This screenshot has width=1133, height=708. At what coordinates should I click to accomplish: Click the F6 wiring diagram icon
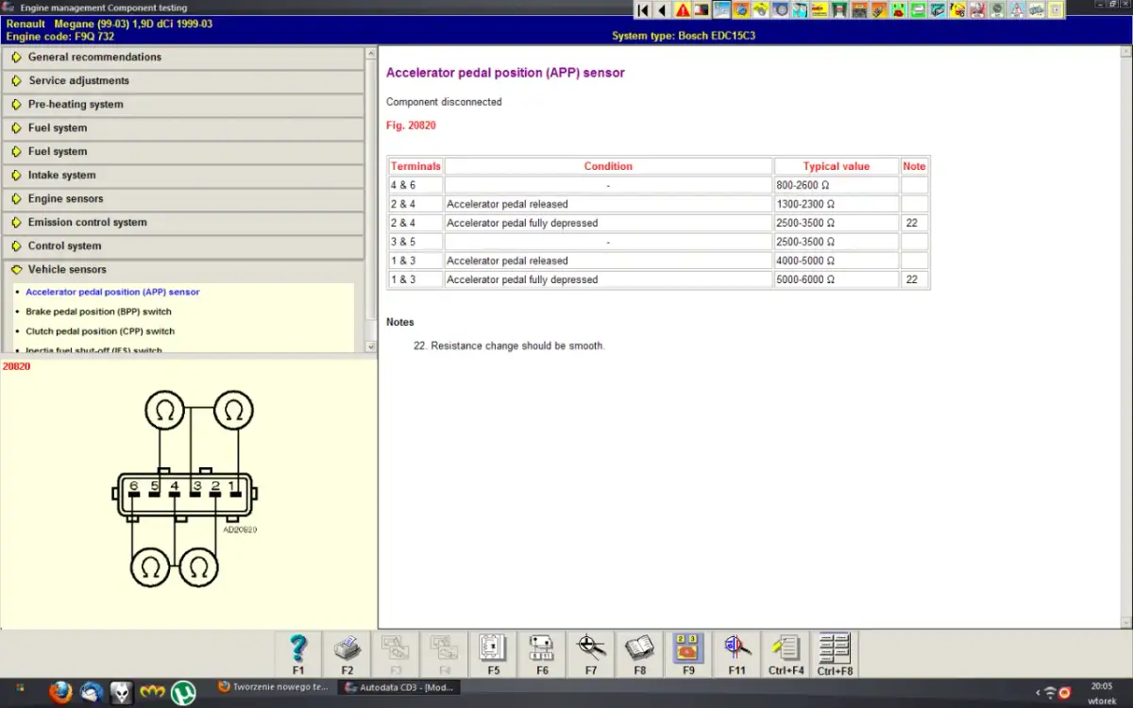(542, 649)
